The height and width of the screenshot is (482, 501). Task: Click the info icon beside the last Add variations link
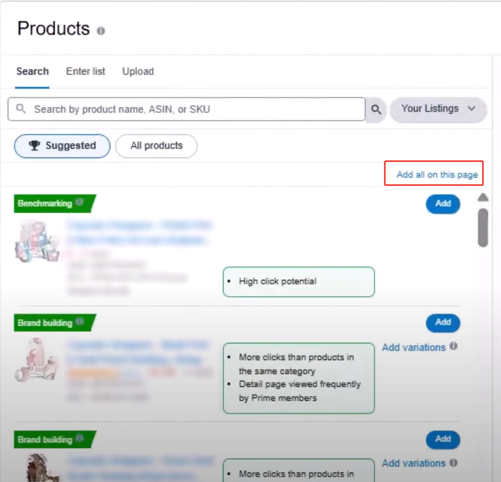click(454, 463)
